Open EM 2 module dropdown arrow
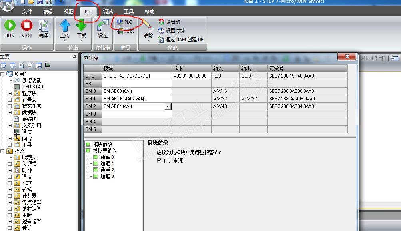Viewport: 401px width, 231px height. point(168,106)
